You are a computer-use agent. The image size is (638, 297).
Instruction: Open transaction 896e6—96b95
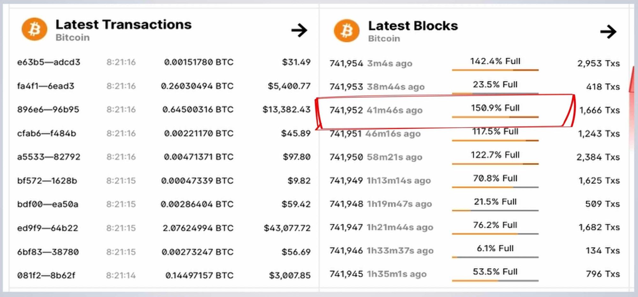click(x=48, y=110)
